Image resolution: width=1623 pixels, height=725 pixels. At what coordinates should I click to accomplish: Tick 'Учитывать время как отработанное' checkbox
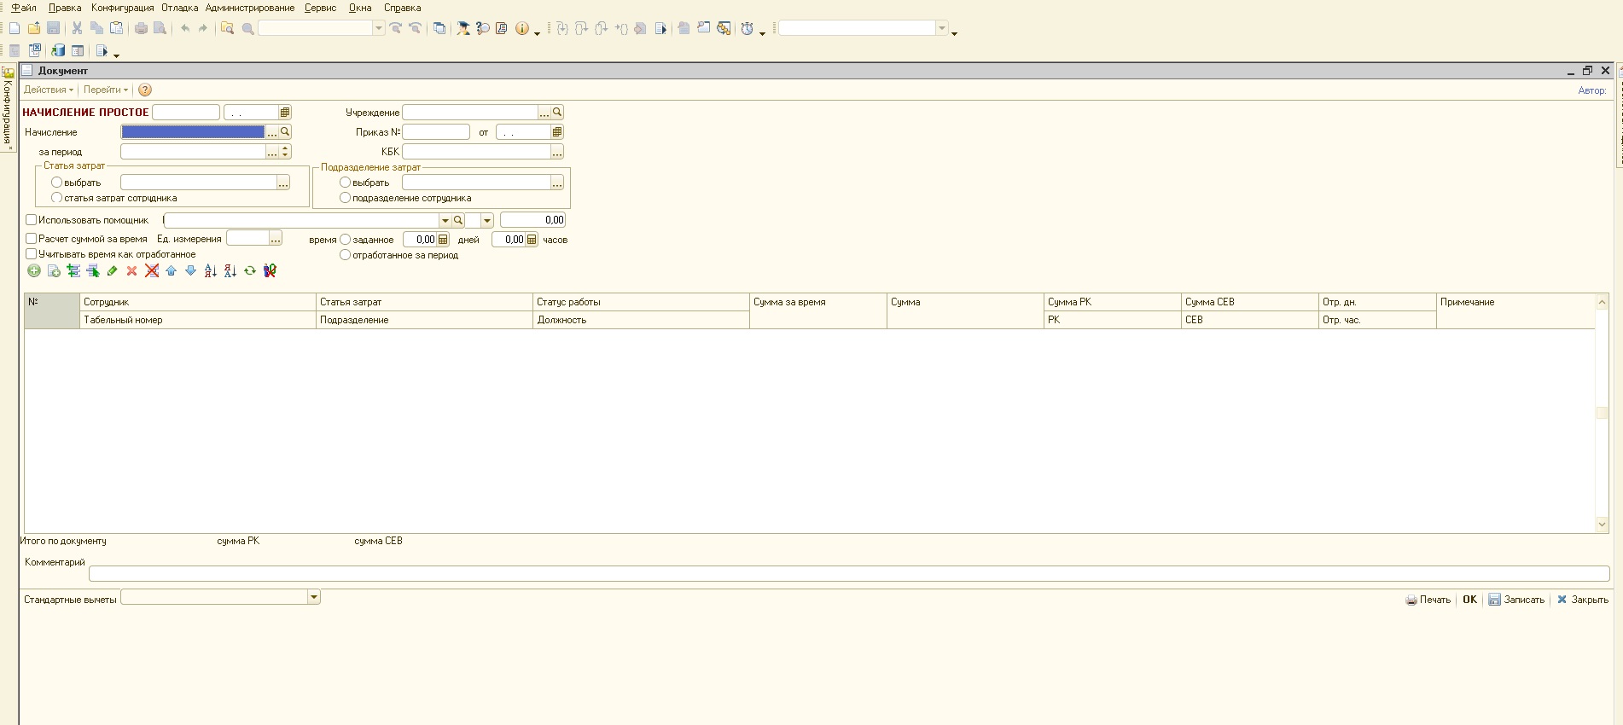coord(32,254)
